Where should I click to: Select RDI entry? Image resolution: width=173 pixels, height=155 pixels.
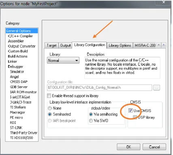coord(13,123)
